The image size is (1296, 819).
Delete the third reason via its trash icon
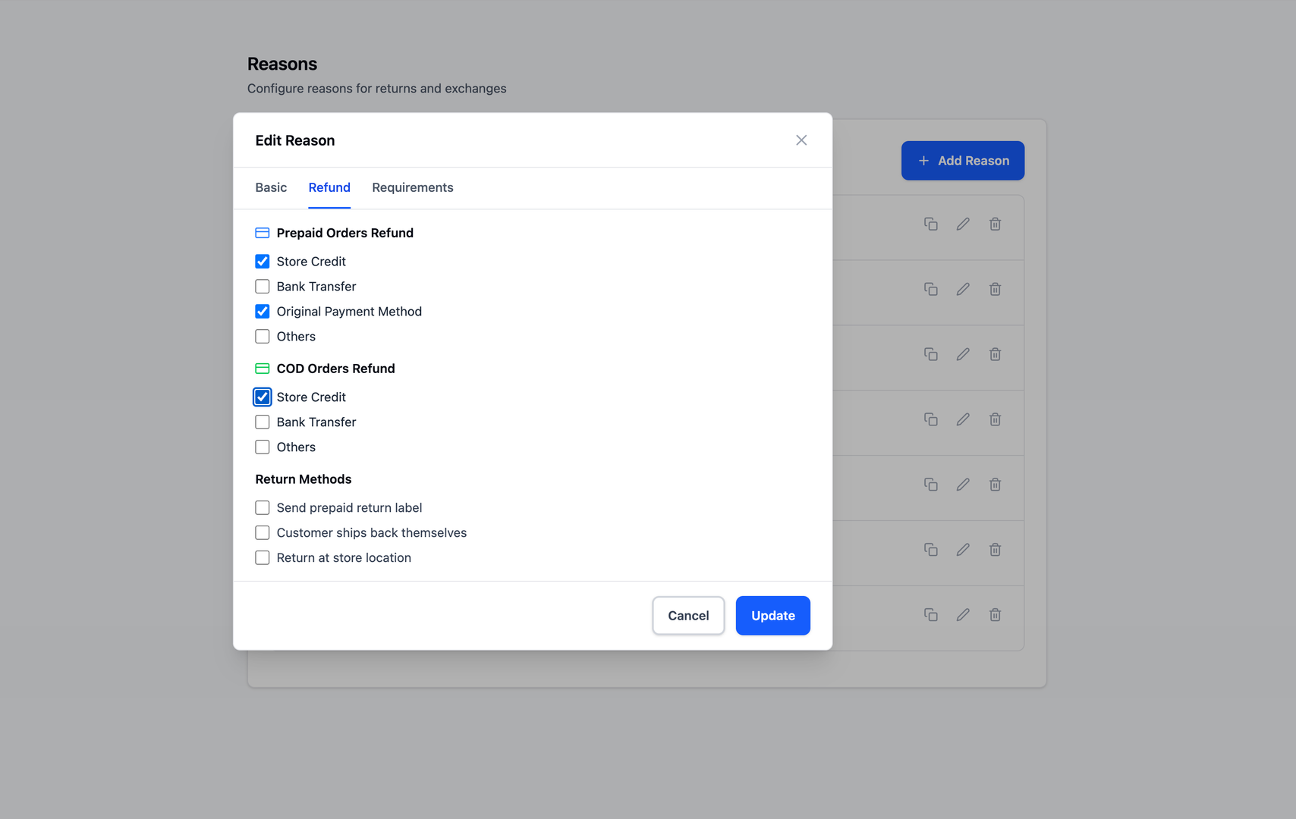click(995, 353)
